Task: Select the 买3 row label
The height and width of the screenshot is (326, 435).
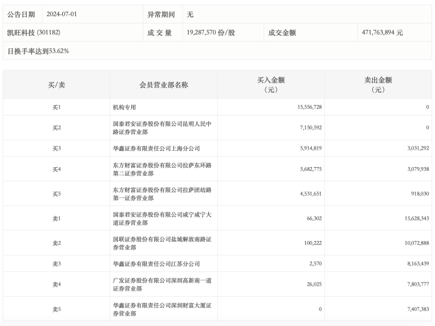Action: [x=57, y=148]
